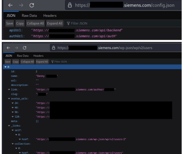This screenshot has width=184, height=154.
Task: Select the authUrl key
Action: tap(17, 36)
